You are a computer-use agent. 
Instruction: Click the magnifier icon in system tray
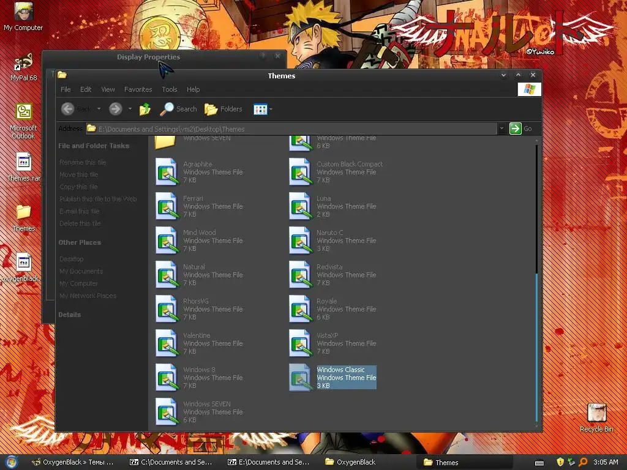coord(583,463)
